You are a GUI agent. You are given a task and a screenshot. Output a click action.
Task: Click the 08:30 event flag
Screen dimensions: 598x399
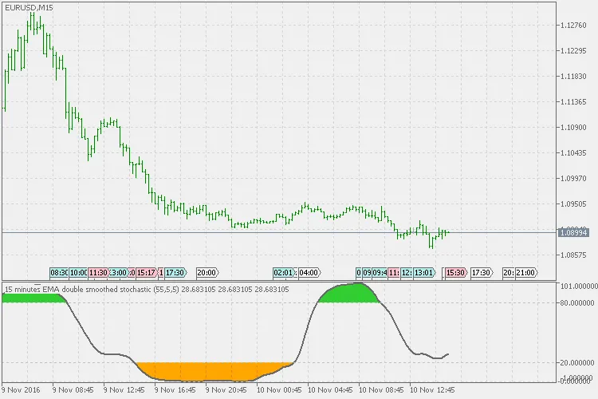[x=59, y=272]
